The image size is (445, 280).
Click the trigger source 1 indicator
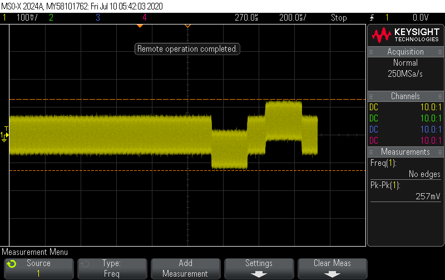coord(387,18)
